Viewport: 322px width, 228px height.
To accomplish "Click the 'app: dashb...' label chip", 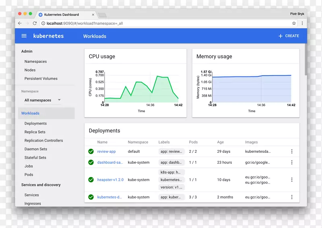I will tap(171, 162).
